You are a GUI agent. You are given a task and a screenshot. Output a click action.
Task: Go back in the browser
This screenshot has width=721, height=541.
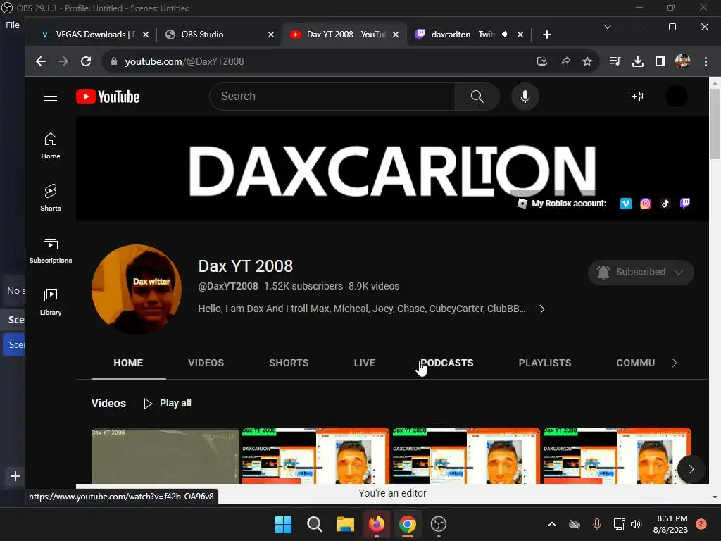point(41,61)
